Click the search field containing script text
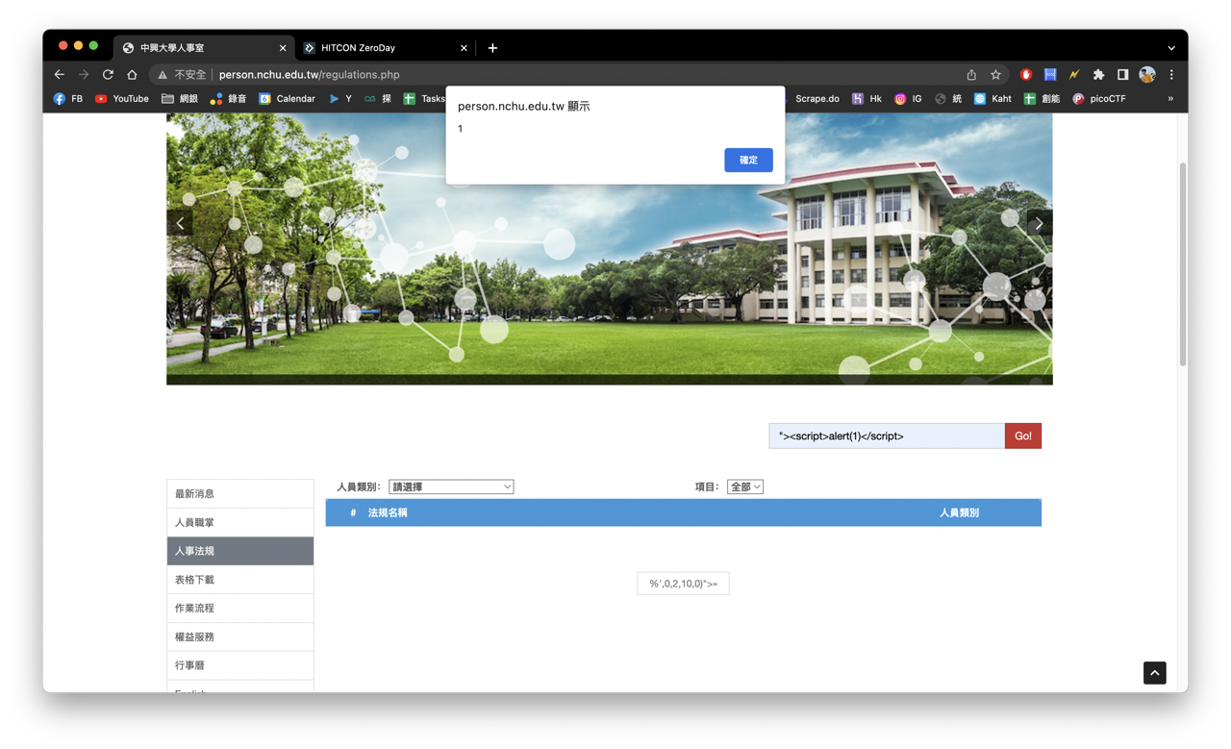This screenshot has height=749, width=1231. pyautogui.click(x=887, y=436)
